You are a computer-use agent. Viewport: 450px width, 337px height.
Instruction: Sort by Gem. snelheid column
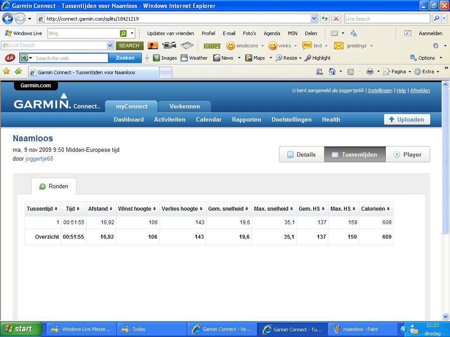pos(228,209)
